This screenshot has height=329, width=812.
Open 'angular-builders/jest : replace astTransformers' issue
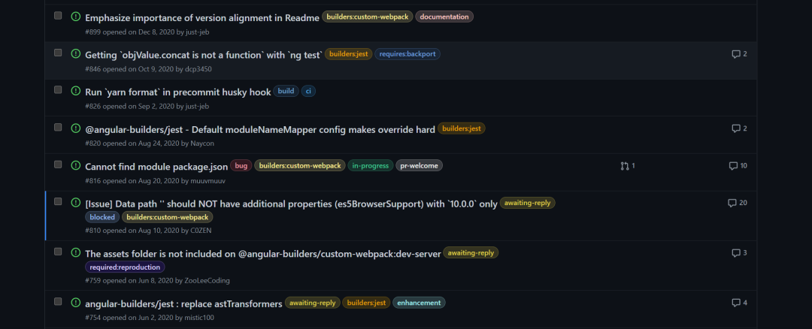[184, 303]
